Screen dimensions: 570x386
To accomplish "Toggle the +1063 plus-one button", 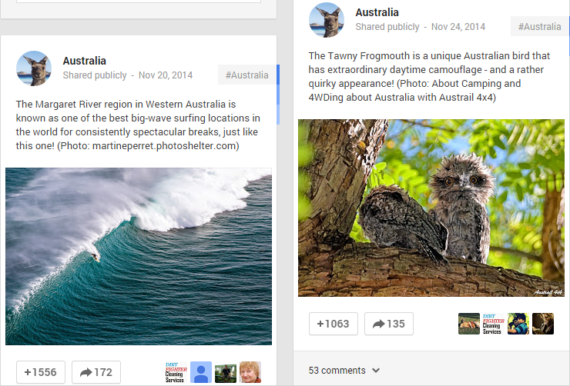I will pyautogui.click(x=334, y=324).
